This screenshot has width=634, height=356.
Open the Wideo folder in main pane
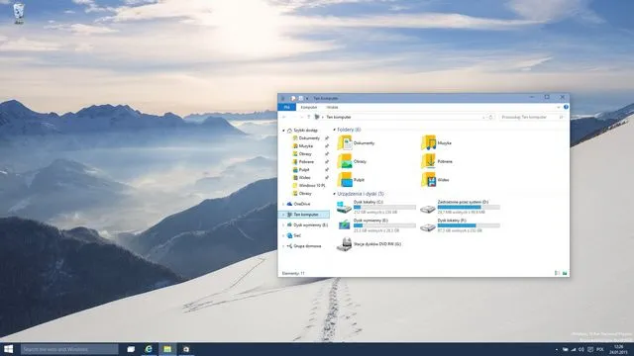tap(435, 180)
